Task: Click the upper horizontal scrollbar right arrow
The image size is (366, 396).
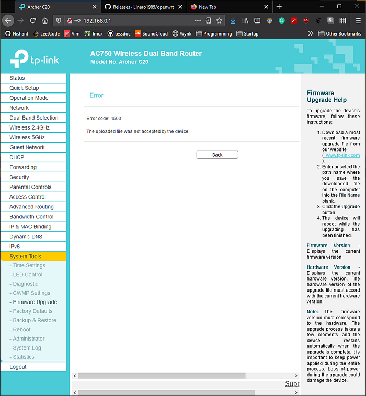Action: pyautogui.click(x=296, y=376)
